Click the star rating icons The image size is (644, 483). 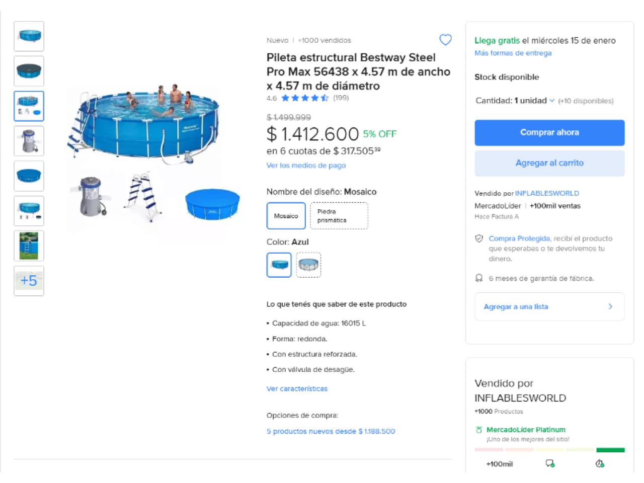[x=305, y=98]
